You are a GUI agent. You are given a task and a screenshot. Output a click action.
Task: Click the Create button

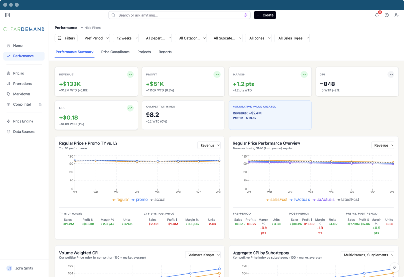click(x=265, y=15)
